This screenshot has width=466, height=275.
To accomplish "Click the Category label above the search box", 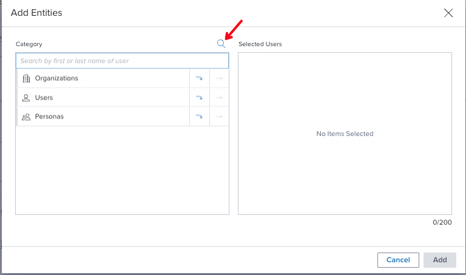I will click(29, 44).
